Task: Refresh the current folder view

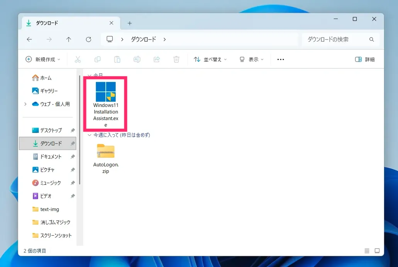Action: [x=88, y=39]
